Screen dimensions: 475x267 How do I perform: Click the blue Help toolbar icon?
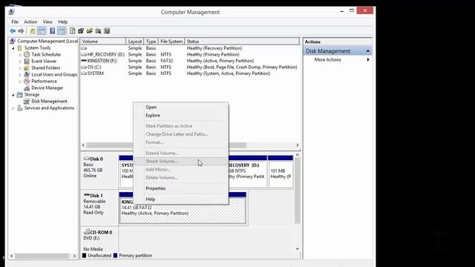point(53,31)
